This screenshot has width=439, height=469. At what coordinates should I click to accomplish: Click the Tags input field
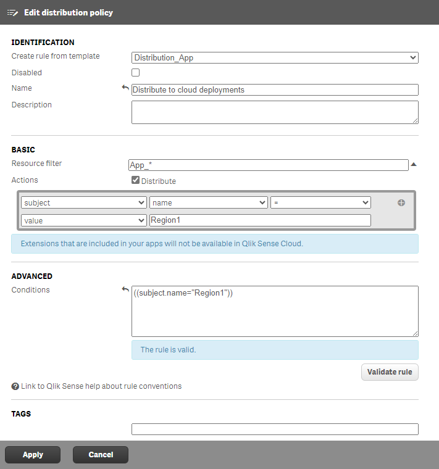[275, 429]
